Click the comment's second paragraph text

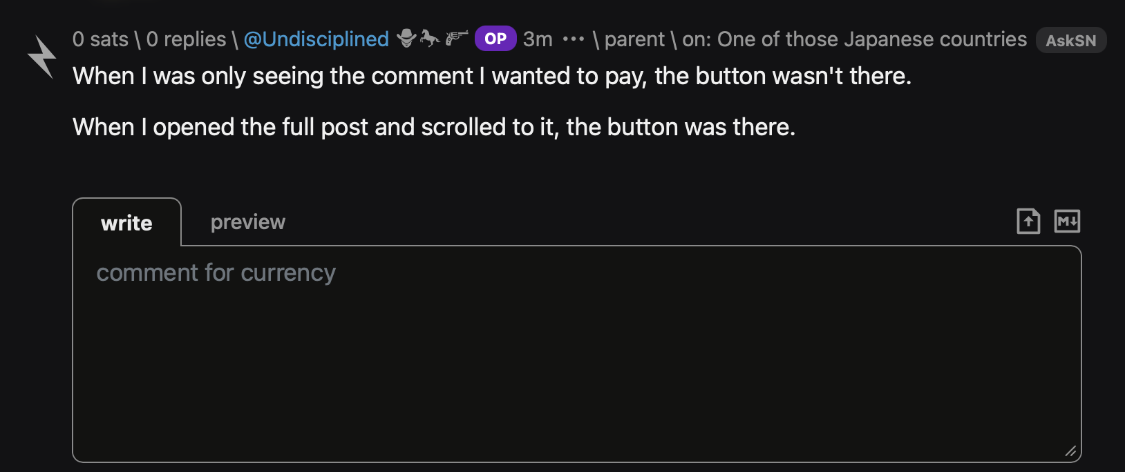[x=434, y=127]
